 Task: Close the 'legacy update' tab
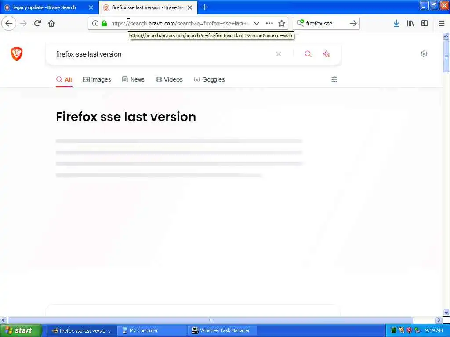pos(91,7)
